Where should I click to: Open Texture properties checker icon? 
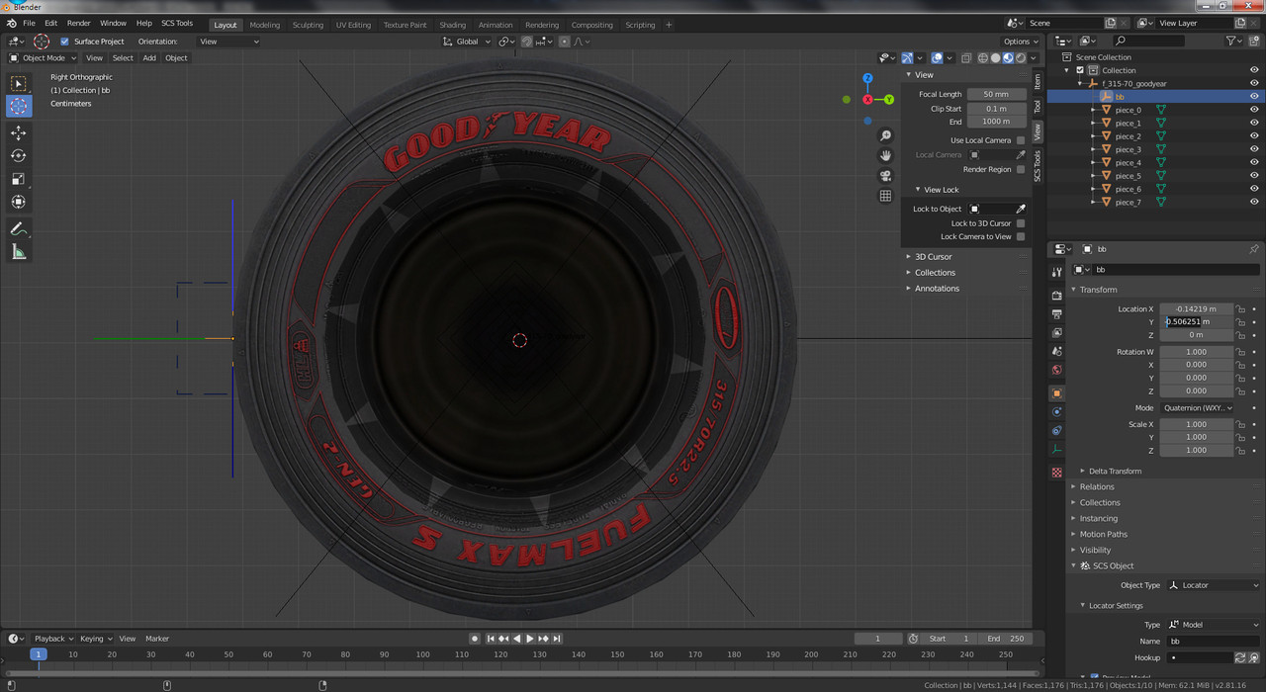[x=1056, y=473]
